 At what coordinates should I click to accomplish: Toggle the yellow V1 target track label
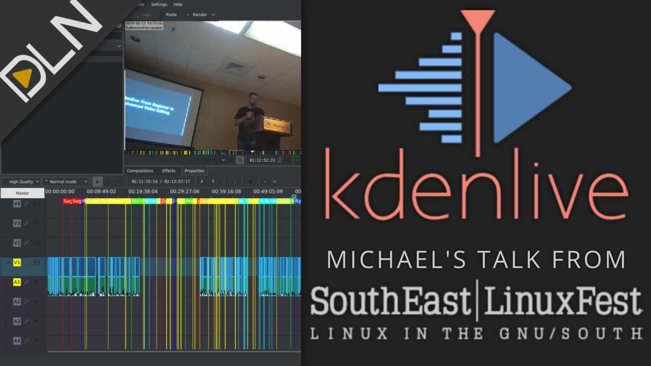17,262
